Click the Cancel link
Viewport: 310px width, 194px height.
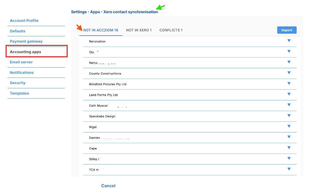coord(108,185)
